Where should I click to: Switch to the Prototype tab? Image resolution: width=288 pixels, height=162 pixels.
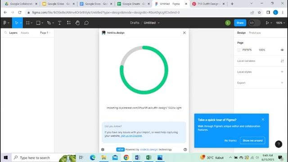(x=255, y=33)
